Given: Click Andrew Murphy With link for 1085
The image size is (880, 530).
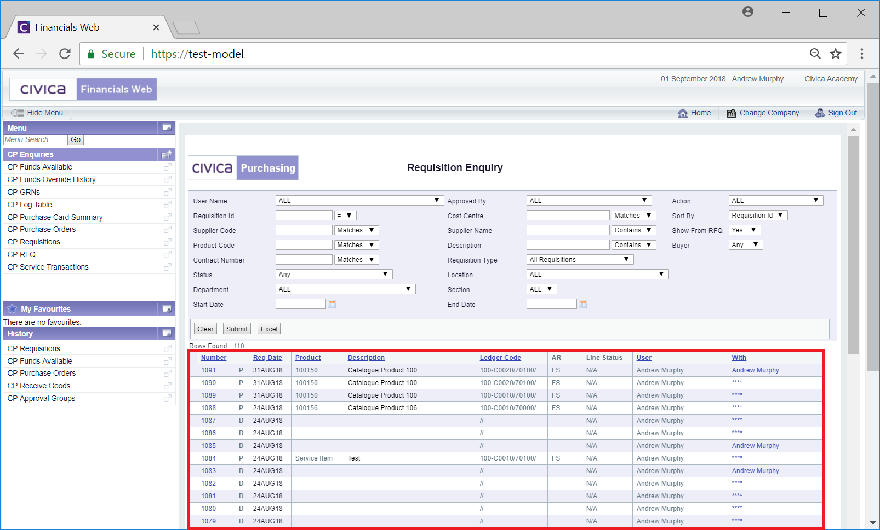Looking at the screenshot, I should coord(755,446).
